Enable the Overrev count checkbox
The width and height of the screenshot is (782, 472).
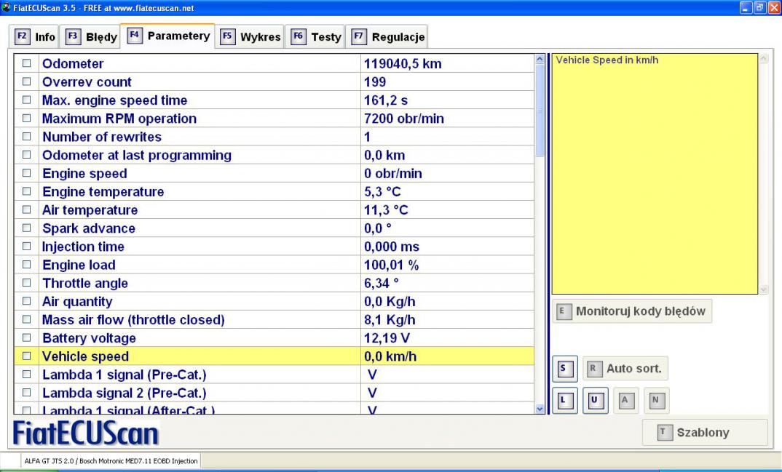(x=26, y=81)
